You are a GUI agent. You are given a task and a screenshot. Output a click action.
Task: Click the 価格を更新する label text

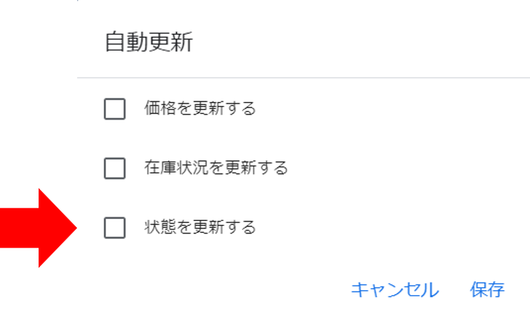pyautogui.click(x=200, y=109)
